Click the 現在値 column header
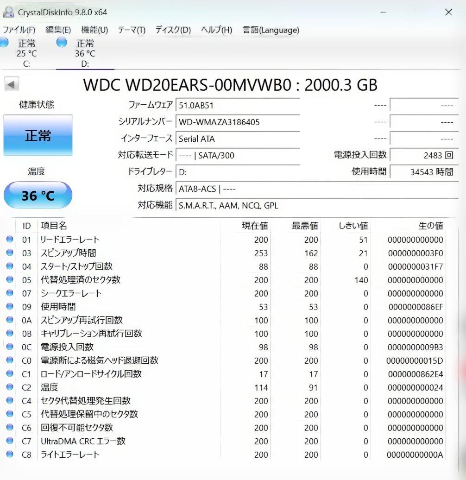This screenshot has height=480, width=466. pos(255,226)
